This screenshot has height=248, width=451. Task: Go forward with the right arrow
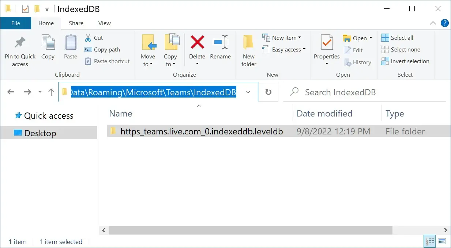click(27, 92)
